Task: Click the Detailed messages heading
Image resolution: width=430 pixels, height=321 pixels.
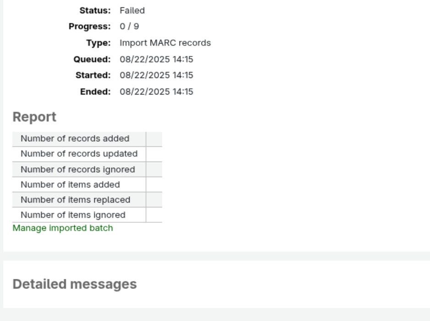Action: [x=75, y=284]
